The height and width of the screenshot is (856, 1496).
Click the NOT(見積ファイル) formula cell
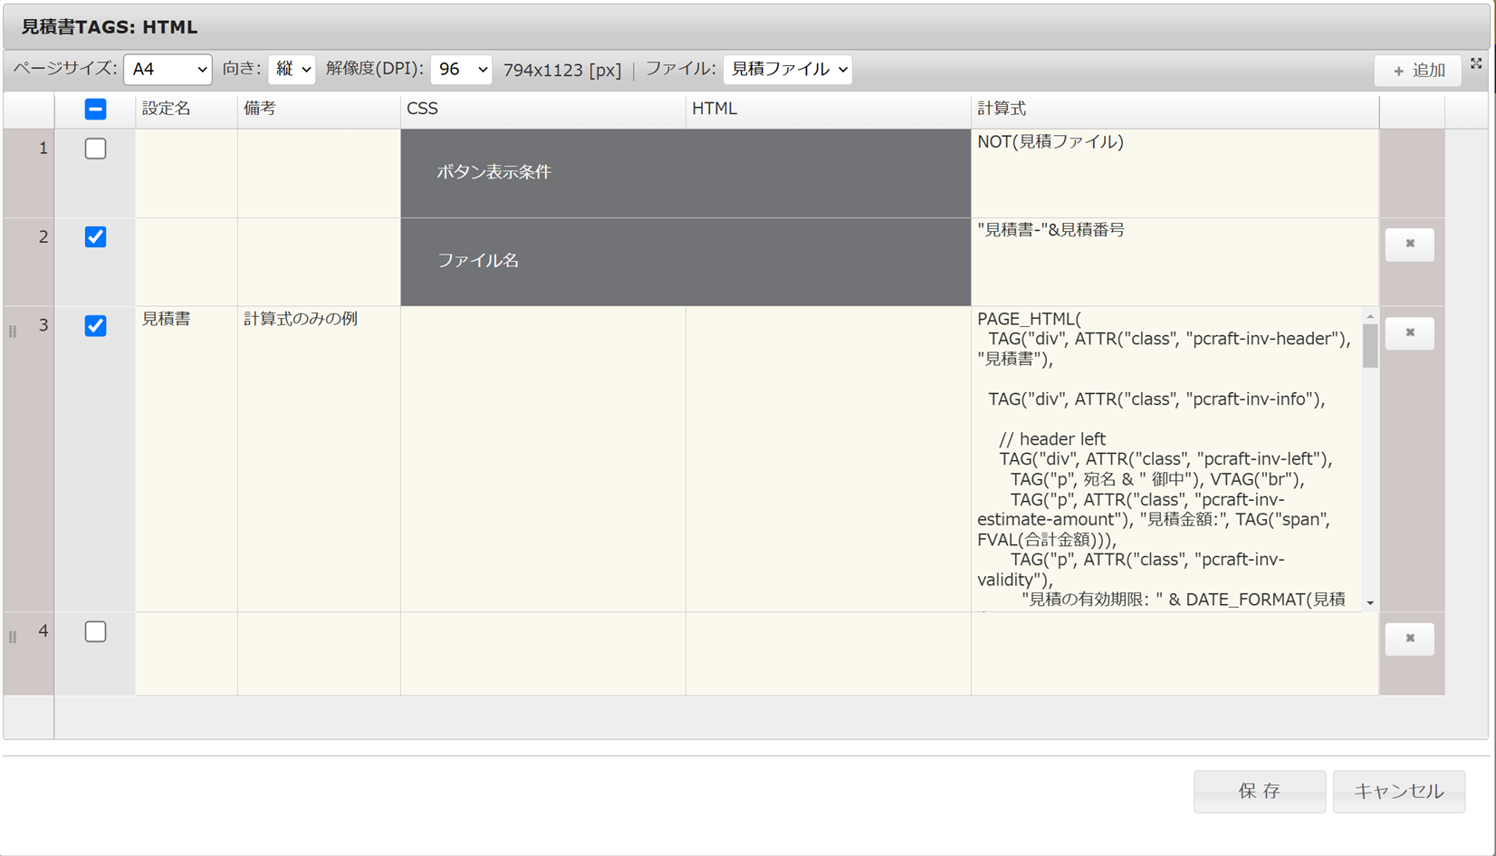point(1175,173)
